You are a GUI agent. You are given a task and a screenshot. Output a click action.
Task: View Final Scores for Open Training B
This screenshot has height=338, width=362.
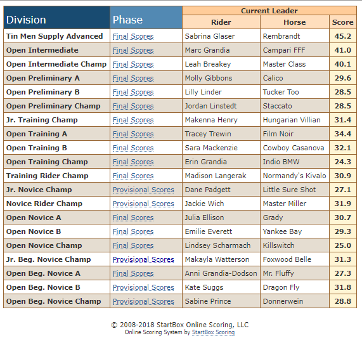point(133,148)
